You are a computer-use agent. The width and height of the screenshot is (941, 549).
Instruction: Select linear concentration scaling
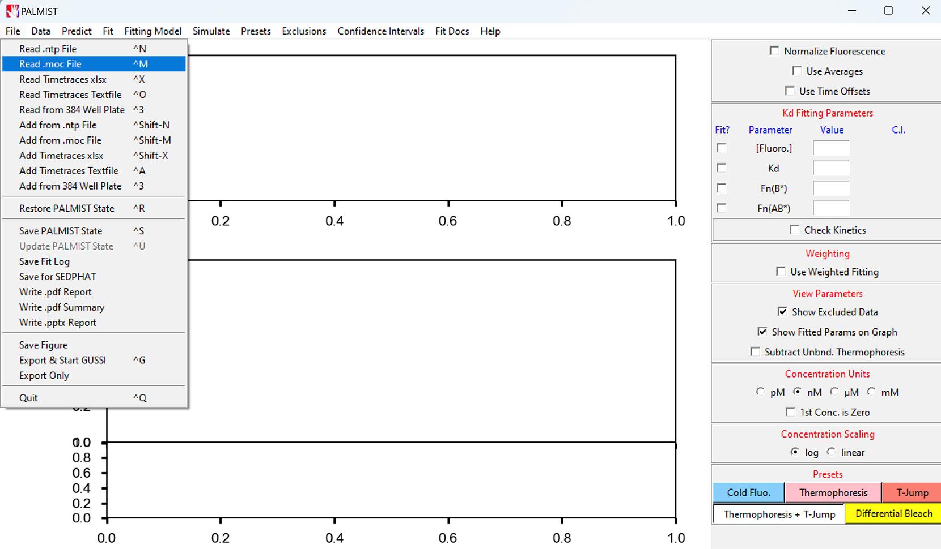[831, 452]
